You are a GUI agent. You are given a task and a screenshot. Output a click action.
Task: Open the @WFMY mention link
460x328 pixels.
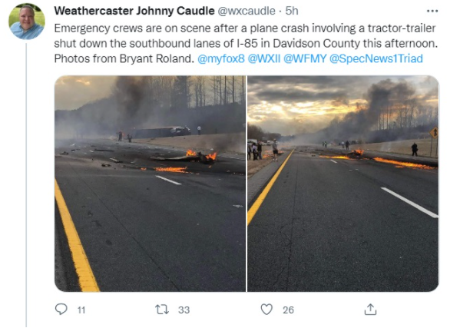pos(305,58)
